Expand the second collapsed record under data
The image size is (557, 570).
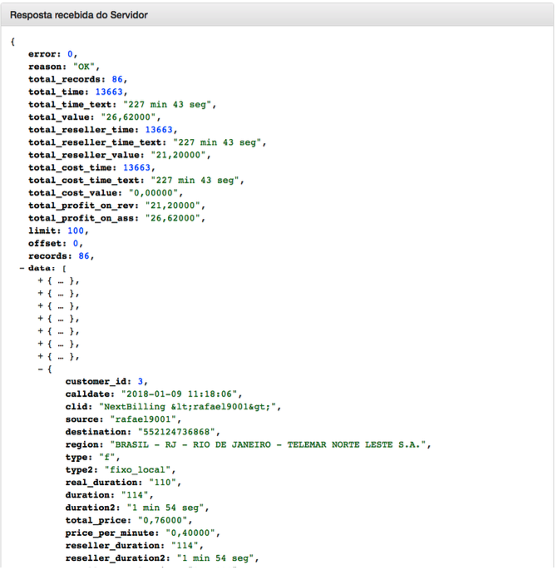point(40,294)
